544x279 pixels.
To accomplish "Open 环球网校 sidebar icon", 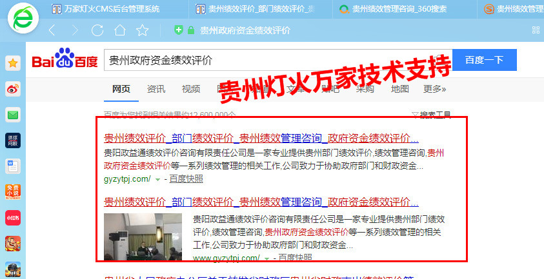I will pyautogui.click(x=13, y=140).
